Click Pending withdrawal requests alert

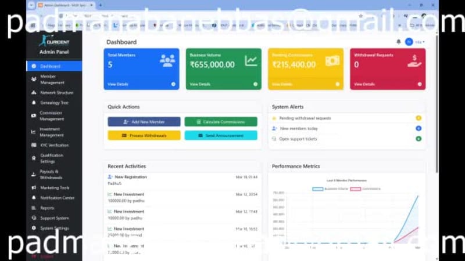(x=346, y=118)
